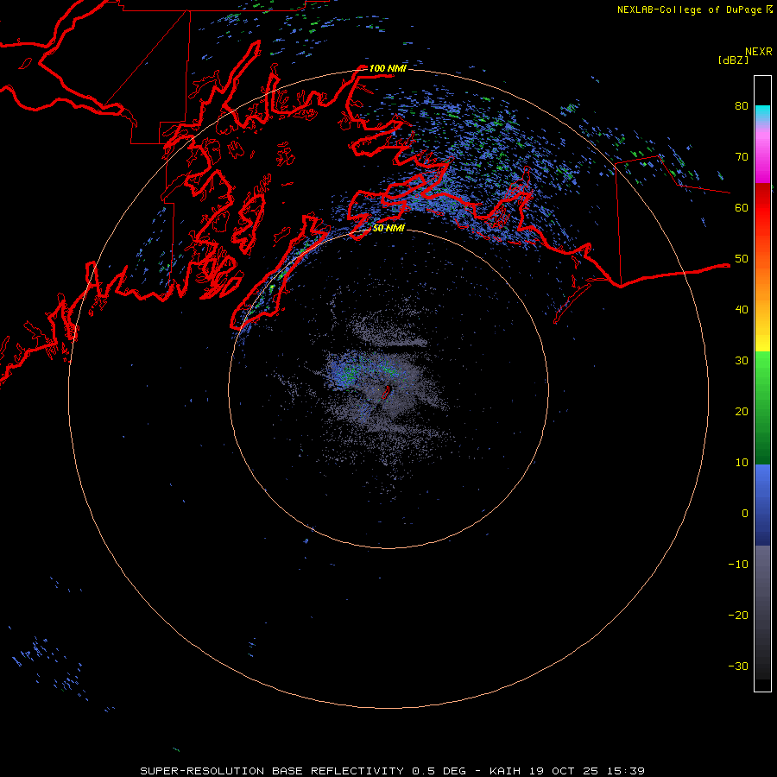This screenshot has height=777, width=777.
Task: Click the green band of the color bar
Action: pos(762,407)
